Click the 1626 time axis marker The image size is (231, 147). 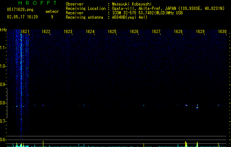(134, 32)
